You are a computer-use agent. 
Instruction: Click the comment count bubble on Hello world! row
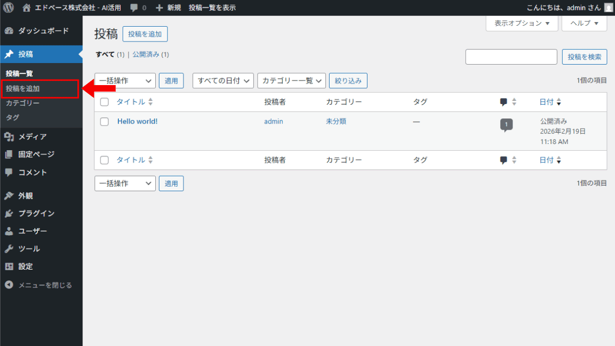[x=506, y=125]
